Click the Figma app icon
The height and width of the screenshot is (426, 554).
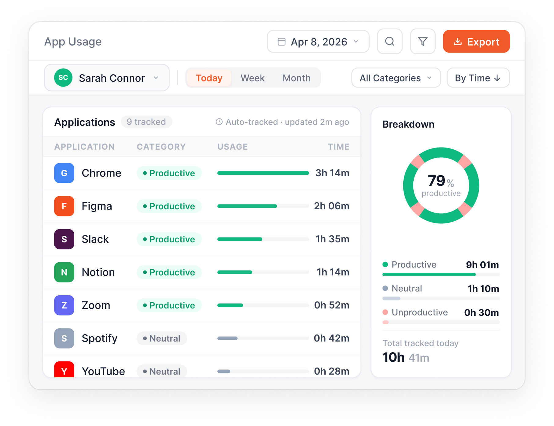(64, 206)
